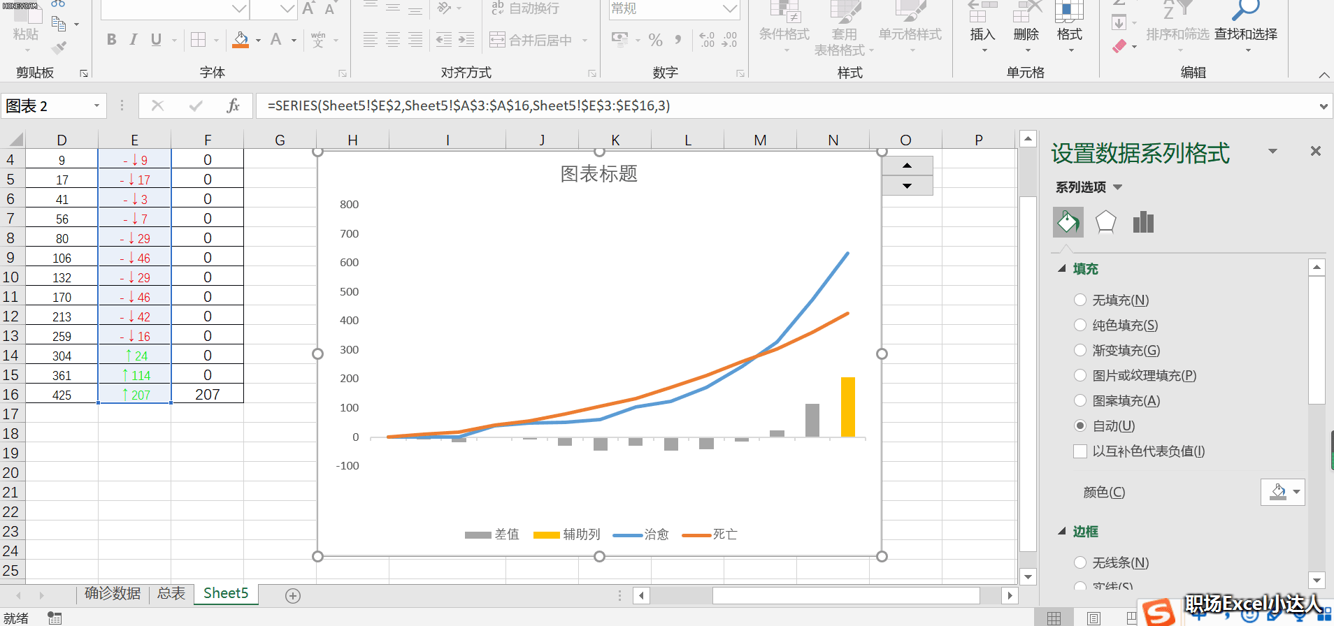Open the 删除 cells menu
This screenshot has height=626, width=1334.
[x=1026, y=28]
